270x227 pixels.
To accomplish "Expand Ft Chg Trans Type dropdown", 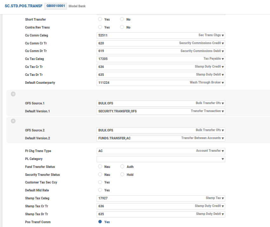I will (223, 151).
